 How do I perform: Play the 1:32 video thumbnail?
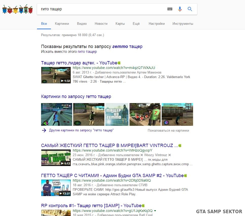[x=56, y=75]
